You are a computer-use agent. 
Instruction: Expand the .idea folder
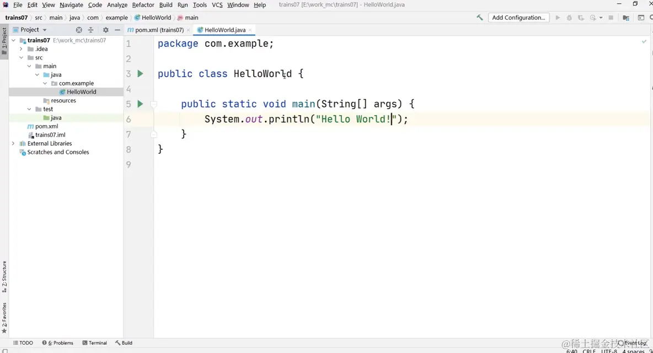(x=22, y=49)
